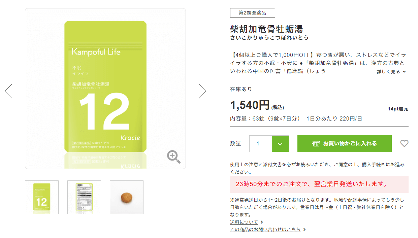Click the main product package image
The width and height of the screenshot is (418, 238).
105,88
